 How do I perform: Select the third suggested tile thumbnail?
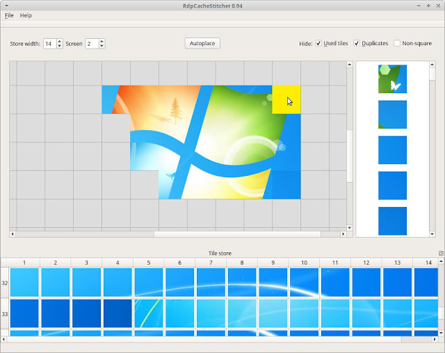pos(392,150)
